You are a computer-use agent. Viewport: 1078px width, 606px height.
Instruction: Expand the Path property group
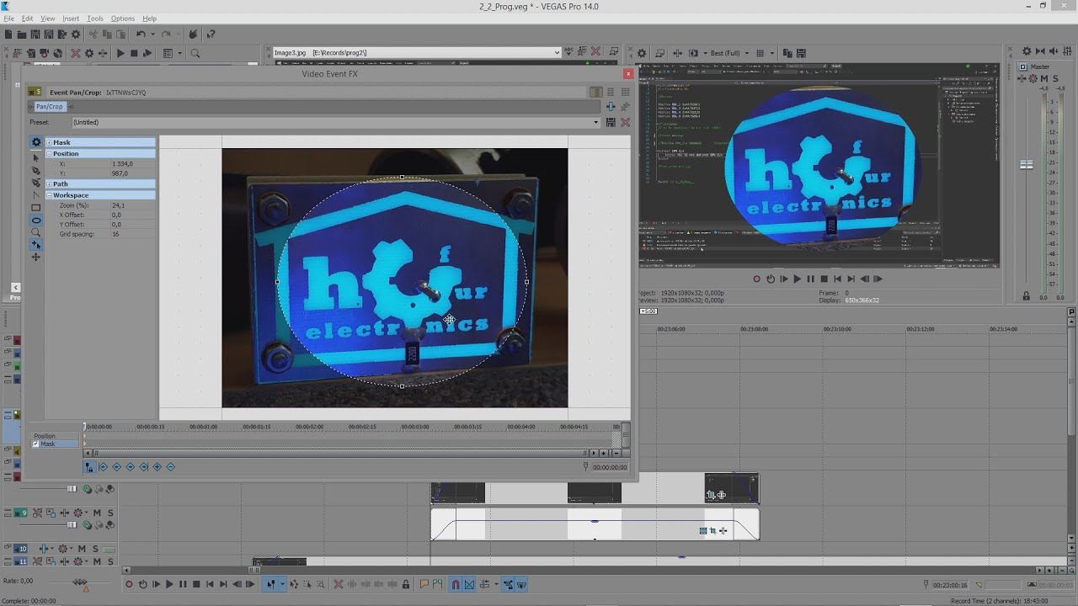pyautogui.click(x=50, y=183)
